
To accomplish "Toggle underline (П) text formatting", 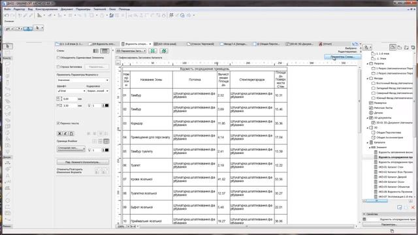I will 71,133.
